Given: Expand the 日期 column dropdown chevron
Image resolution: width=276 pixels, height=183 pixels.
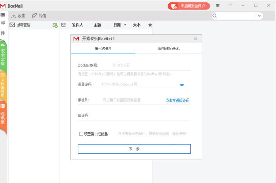Looking at the screenshot, I should pos(125,25).
